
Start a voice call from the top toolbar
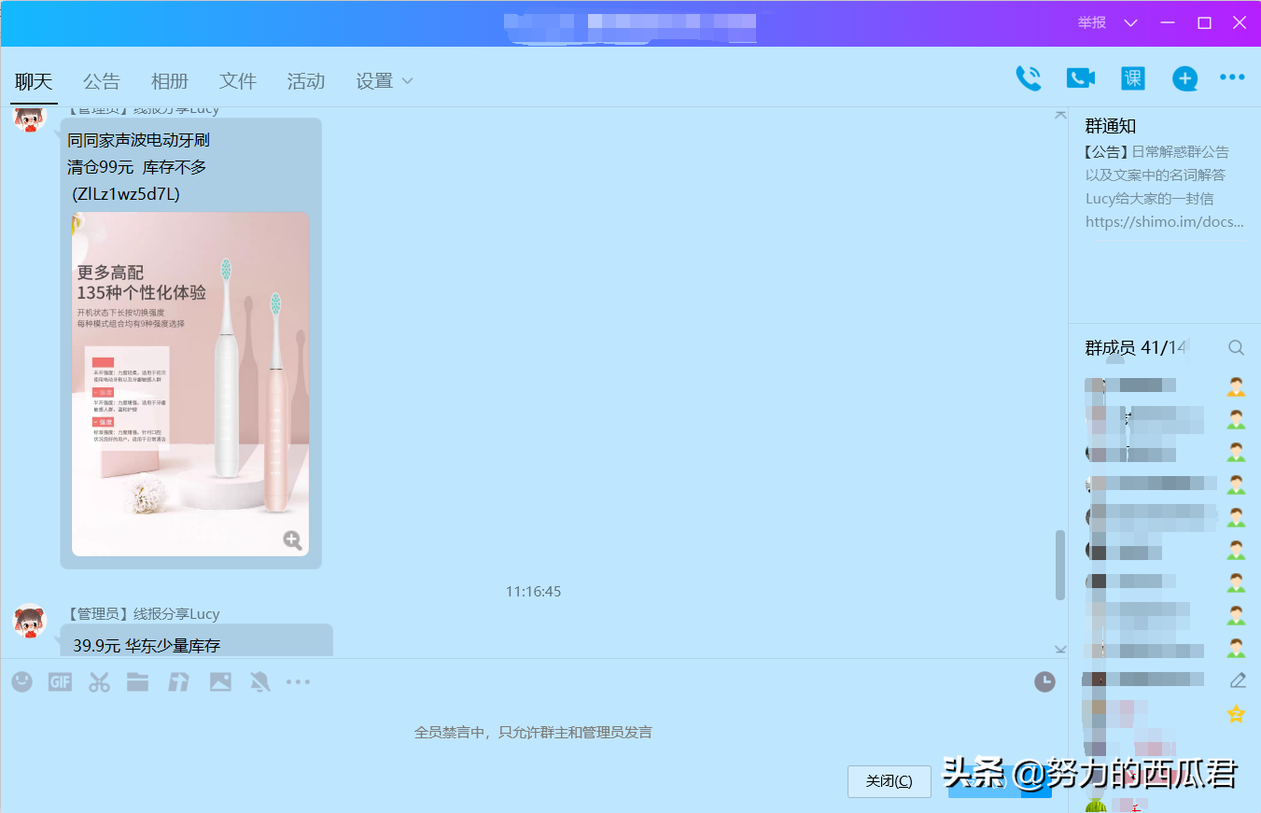[x=1029, y=78]
